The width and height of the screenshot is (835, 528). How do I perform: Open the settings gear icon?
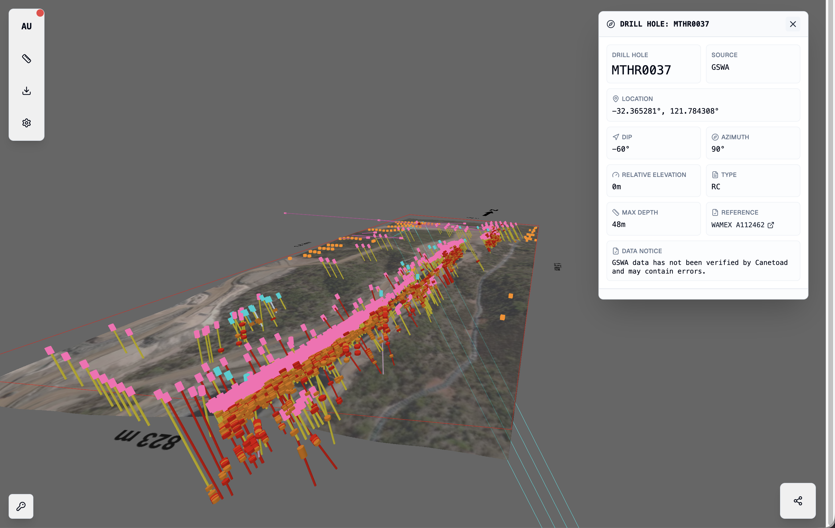(26, 123)
